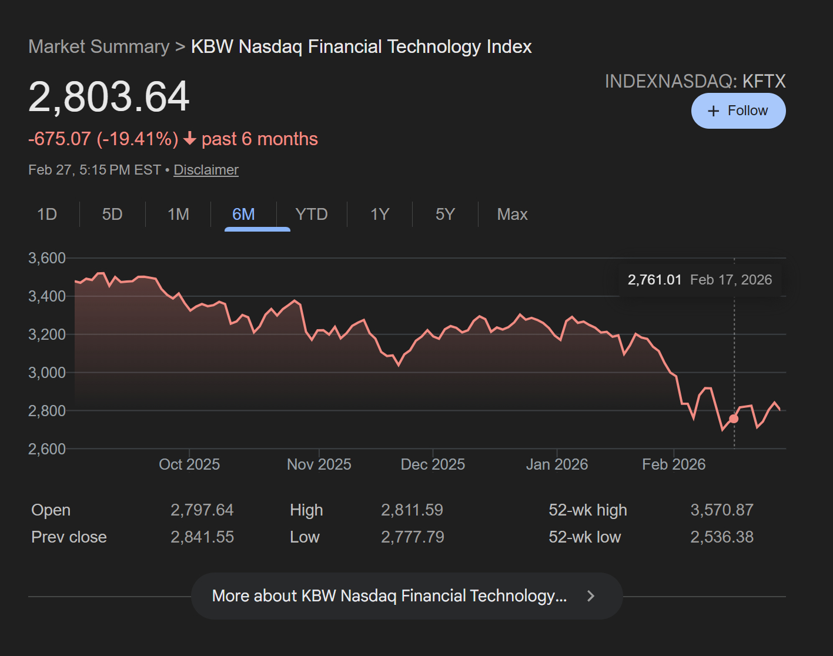Screen dimensions: 833x656
Task: Click the highlighted data point on chart
Action: pyautogui.click(x=734, y=419)
